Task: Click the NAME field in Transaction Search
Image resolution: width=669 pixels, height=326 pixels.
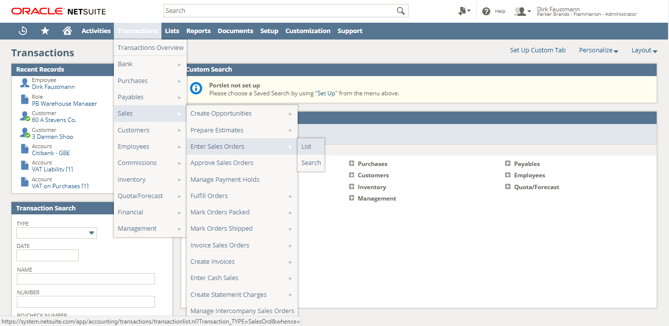Action: [x=86, y=279]
